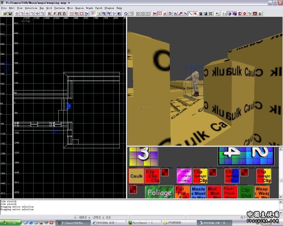Select the green Clip Shot texture
Viewport: 283px width, 226px height.
(246, 192)
